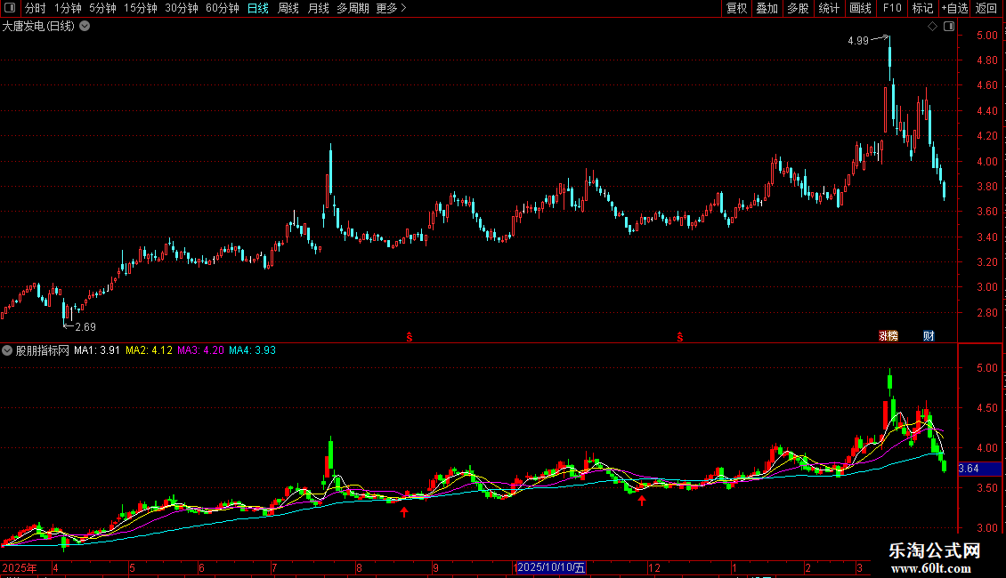Click the 4.99 high price label

click(858, 40)
